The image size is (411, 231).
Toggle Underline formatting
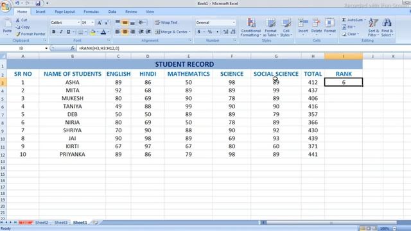pyautogui.click(x=69, y=32)
